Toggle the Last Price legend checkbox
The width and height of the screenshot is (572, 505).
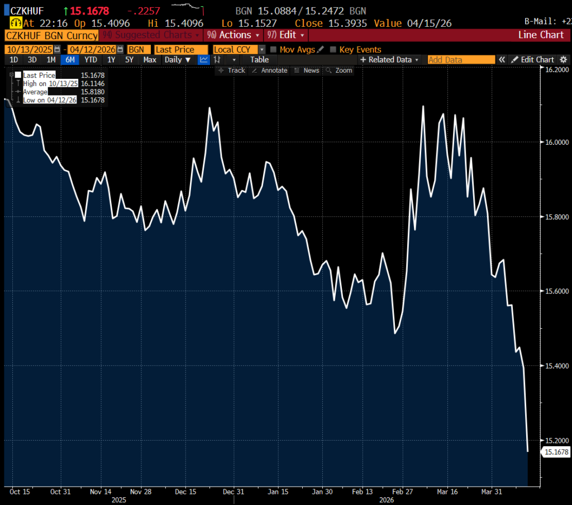18,75
